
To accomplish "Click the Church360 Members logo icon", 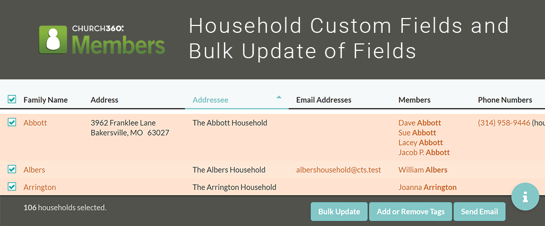I will (53, 40).
